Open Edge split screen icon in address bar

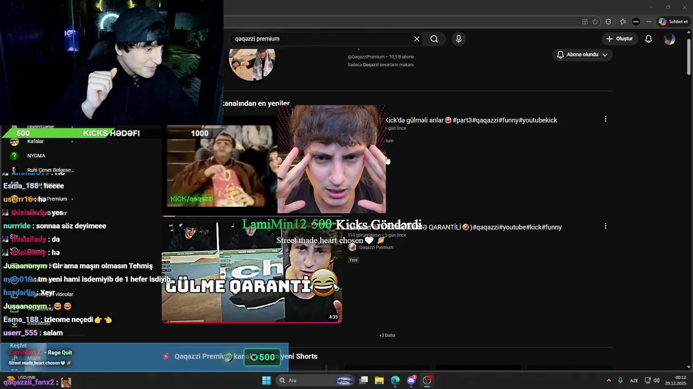pyautogui.click(x=585, y=22)
